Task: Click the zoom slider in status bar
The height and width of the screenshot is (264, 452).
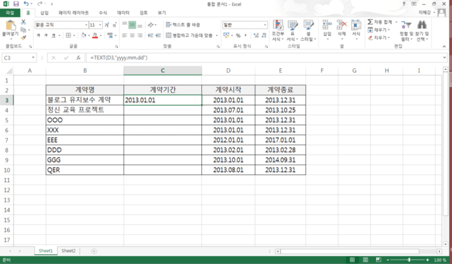Action: tap(409, 260)
